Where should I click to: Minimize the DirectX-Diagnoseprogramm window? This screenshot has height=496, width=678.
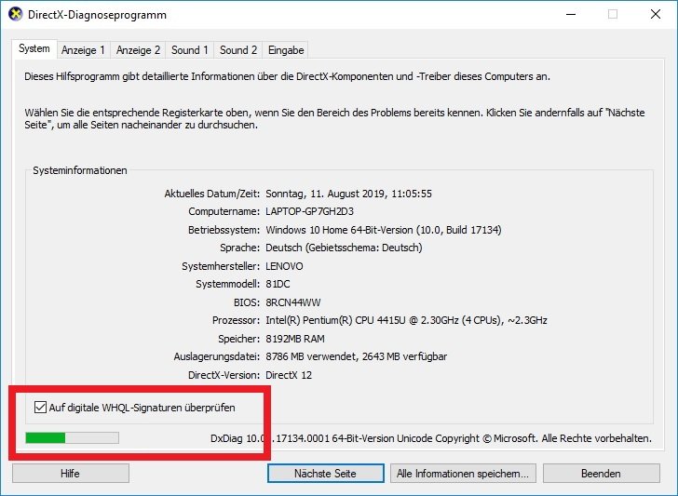click(571, 14)
